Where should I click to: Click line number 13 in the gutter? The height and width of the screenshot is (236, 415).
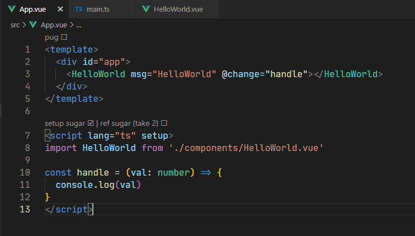coord(25,209)
